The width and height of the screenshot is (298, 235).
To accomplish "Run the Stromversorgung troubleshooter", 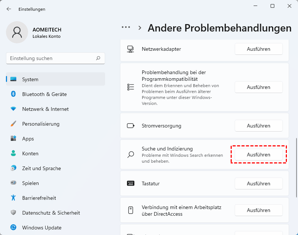I will coord(258,126).
